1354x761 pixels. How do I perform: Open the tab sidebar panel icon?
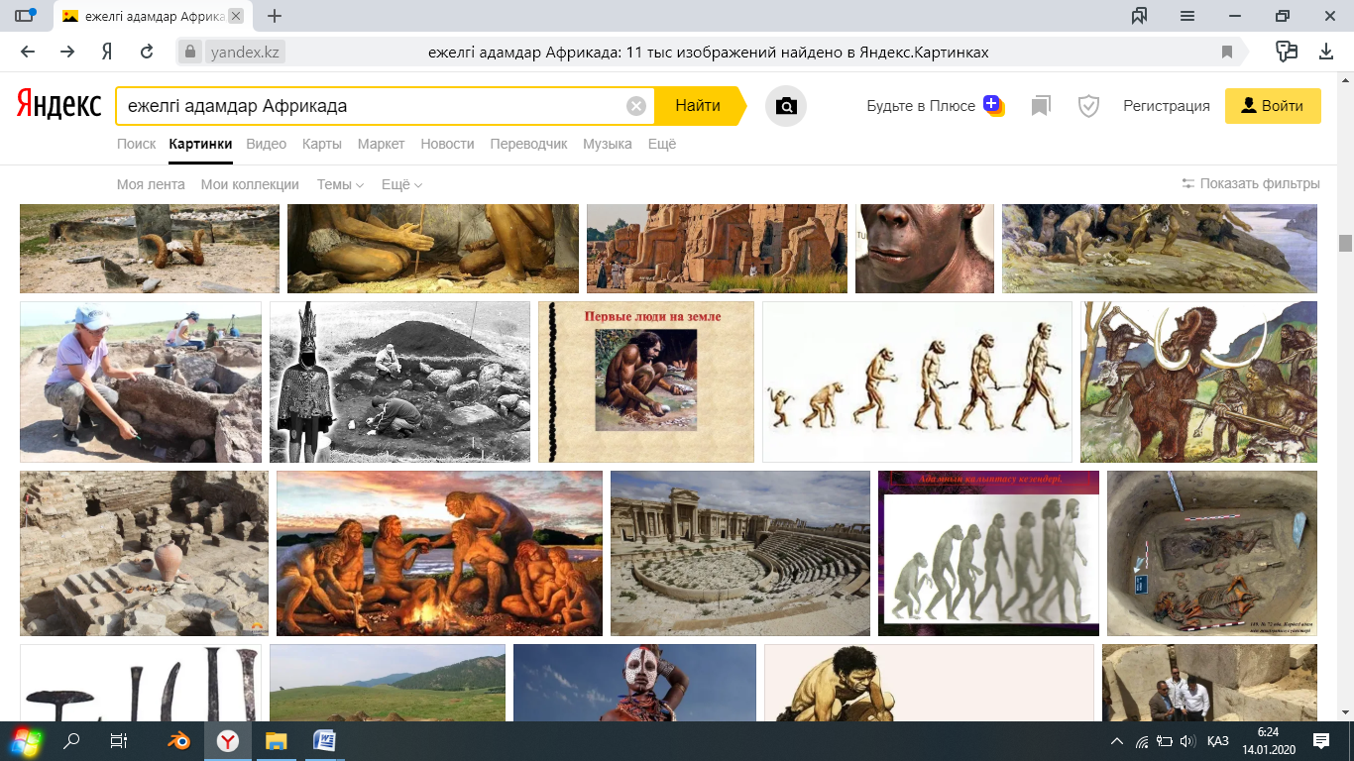[24, 16]
